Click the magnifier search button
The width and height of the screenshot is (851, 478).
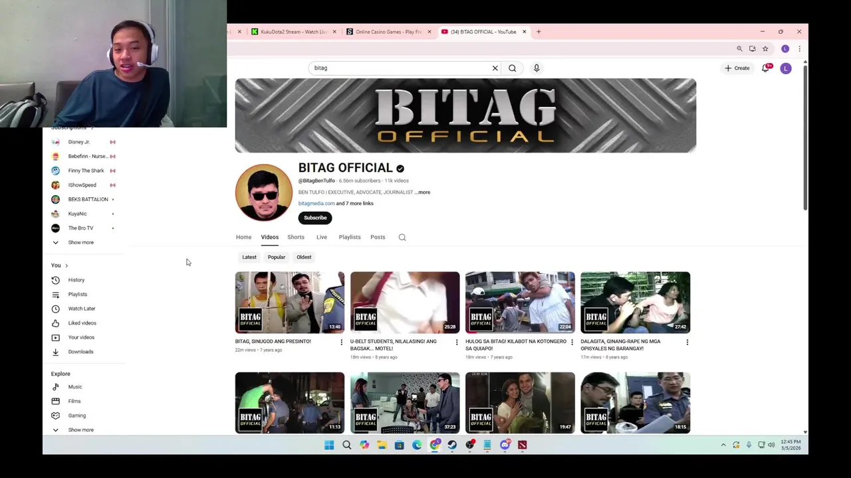512,68
